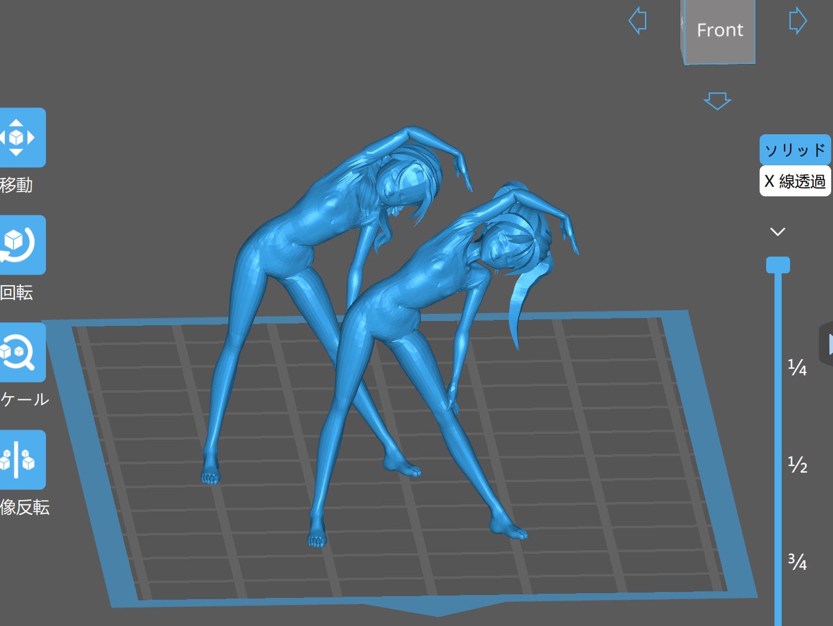Collapse the layer slider with the chevron
The image size is (833, 626).
click(x=778, y=232)
